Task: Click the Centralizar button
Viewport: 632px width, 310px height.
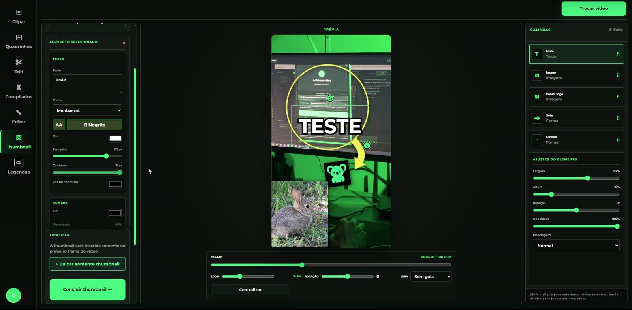Action: tap(250, 290)
